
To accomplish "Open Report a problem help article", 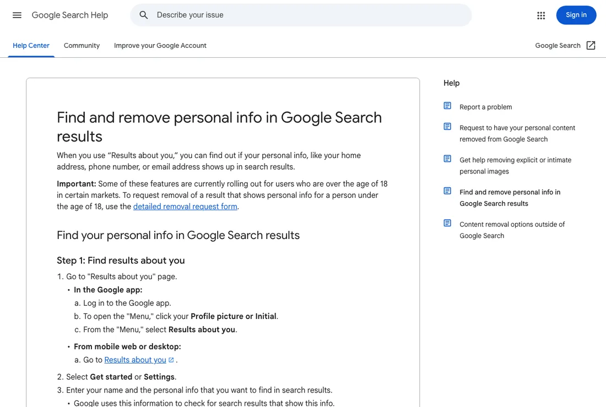I will click(x=486, y=107).
